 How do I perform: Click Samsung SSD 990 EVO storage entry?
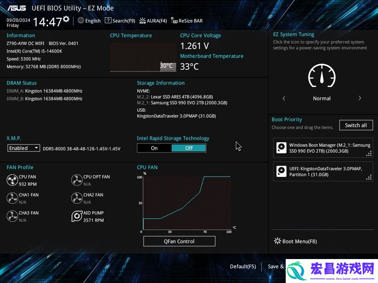tap(182, 103)
